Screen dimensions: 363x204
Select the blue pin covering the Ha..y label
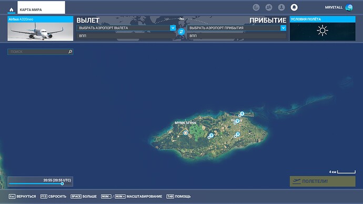tap(237, 121)
